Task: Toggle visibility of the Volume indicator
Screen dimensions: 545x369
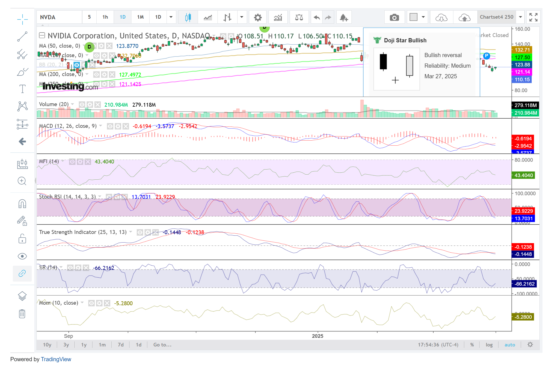Action: tap(82, 105)
